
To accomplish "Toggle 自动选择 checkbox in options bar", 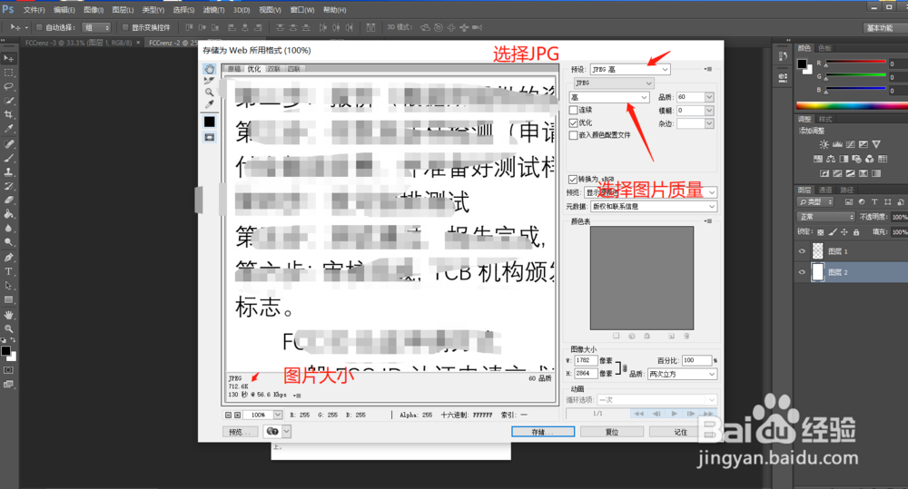I will click(x=39, y=27).
